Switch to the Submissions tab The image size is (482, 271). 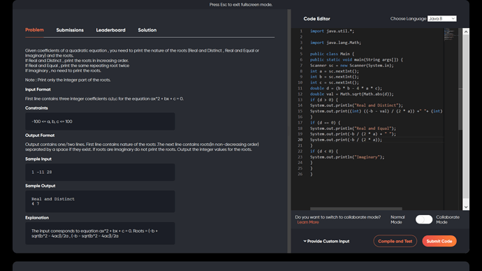[x=70, y=30]
